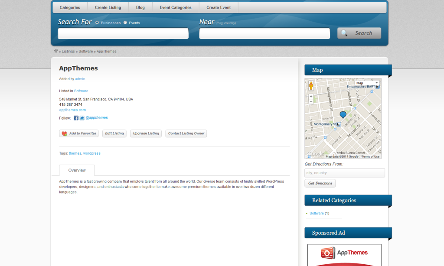Click the home icon in breadcrumb
Image resolution: width=444 pixels, height=266 pixels.
[x=56, y=51]
